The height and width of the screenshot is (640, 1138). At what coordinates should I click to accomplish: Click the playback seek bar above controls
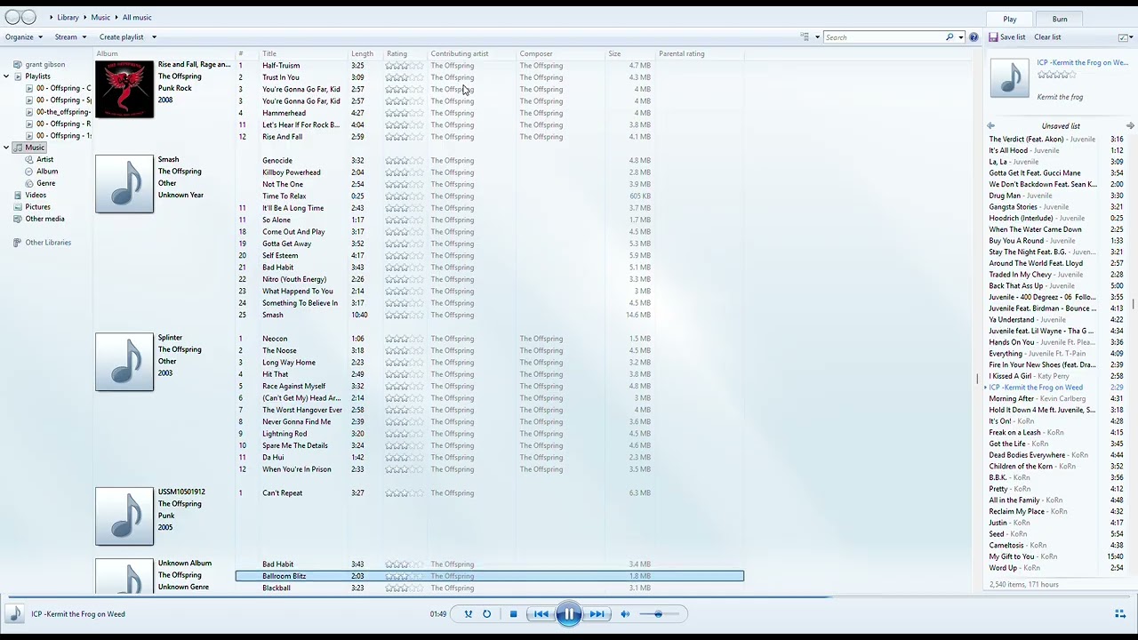tap(569, 597)
